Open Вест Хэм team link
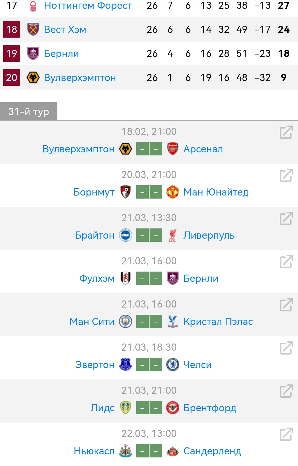 point(65,30)
